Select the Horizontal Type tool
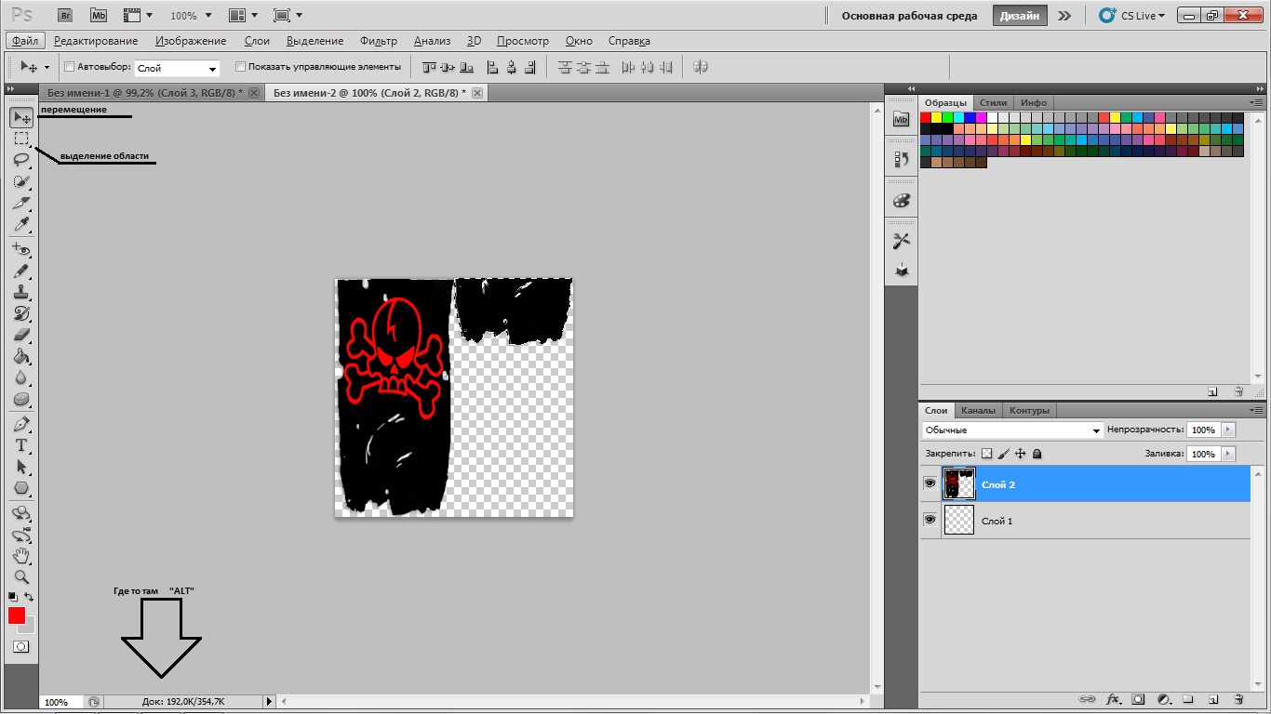Screen dimensions: 1271x714 coord(21,445)
